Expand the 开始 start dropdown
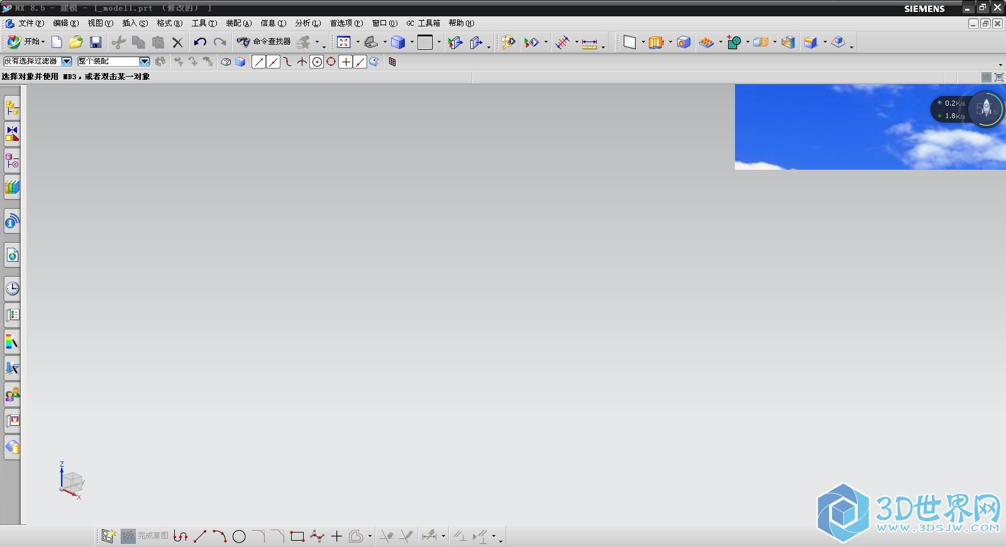 point(43,42)
